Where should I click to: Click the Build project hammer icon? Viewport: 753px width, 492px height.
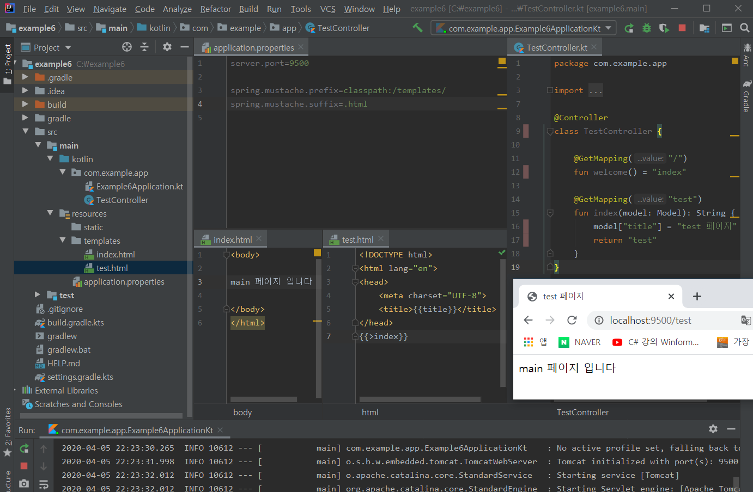[417, 28]
